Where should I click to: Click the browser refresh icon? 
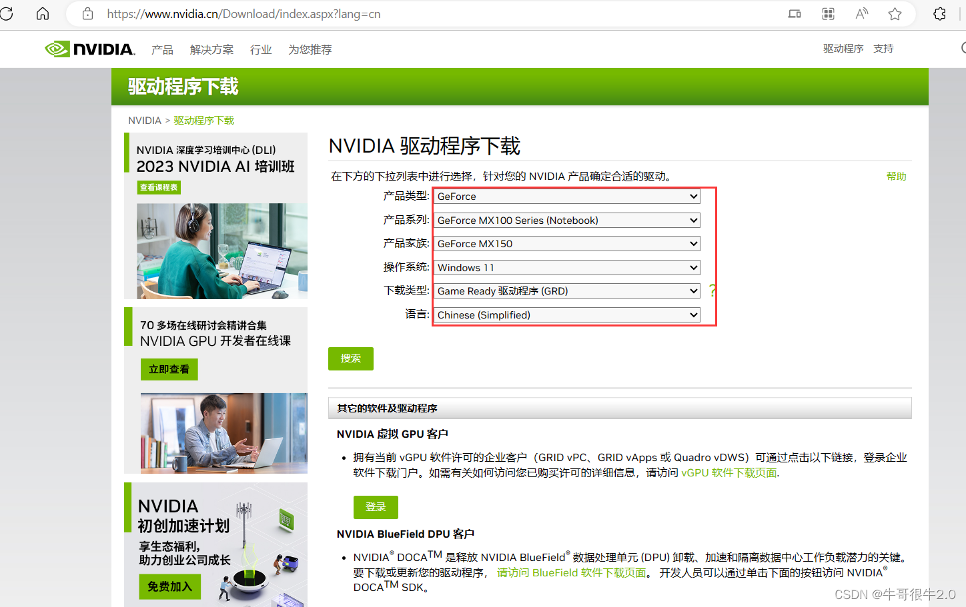[7, 13]
